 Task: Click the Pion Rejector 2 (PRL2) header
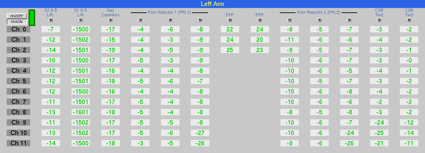tap(319, 12)
